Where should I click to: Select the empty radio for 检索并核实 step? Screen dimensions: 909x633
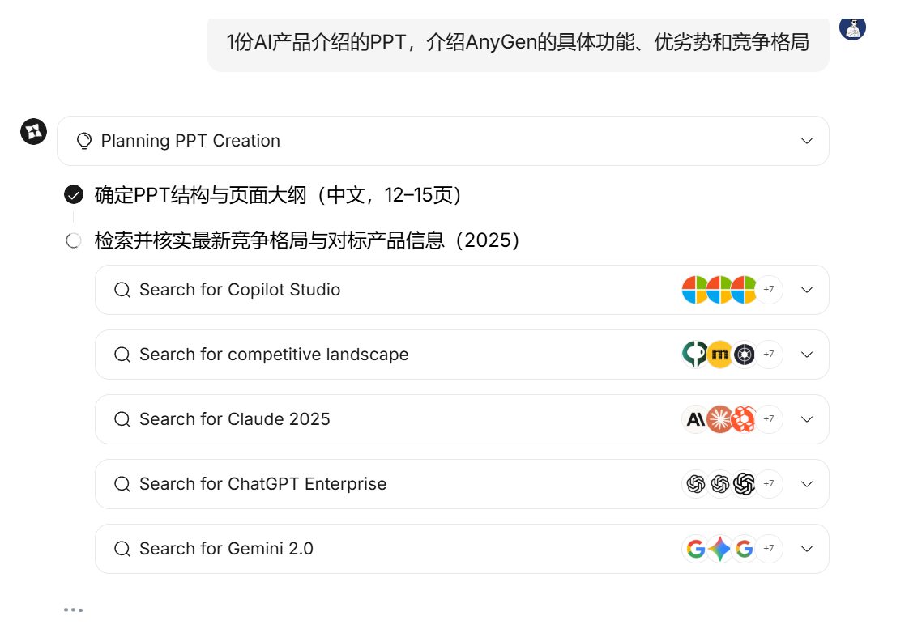(73, 240)
